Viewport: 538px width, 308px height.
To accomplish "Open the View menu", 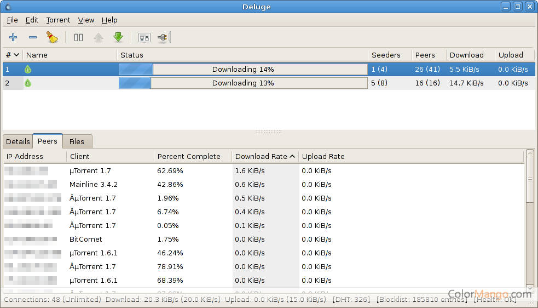I will tap(86, 20).
